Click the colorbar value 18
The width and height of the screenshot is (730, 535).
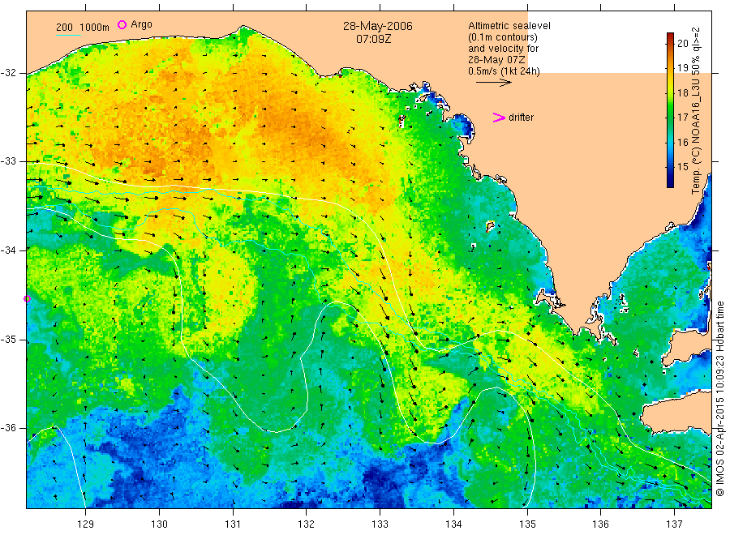click(x=682, y=92)
